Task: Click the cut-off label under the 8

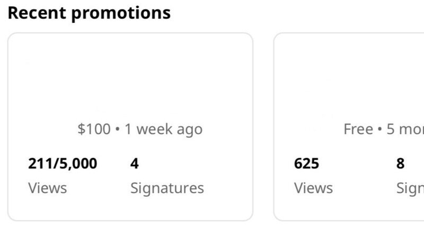Action: coord(410,188)
